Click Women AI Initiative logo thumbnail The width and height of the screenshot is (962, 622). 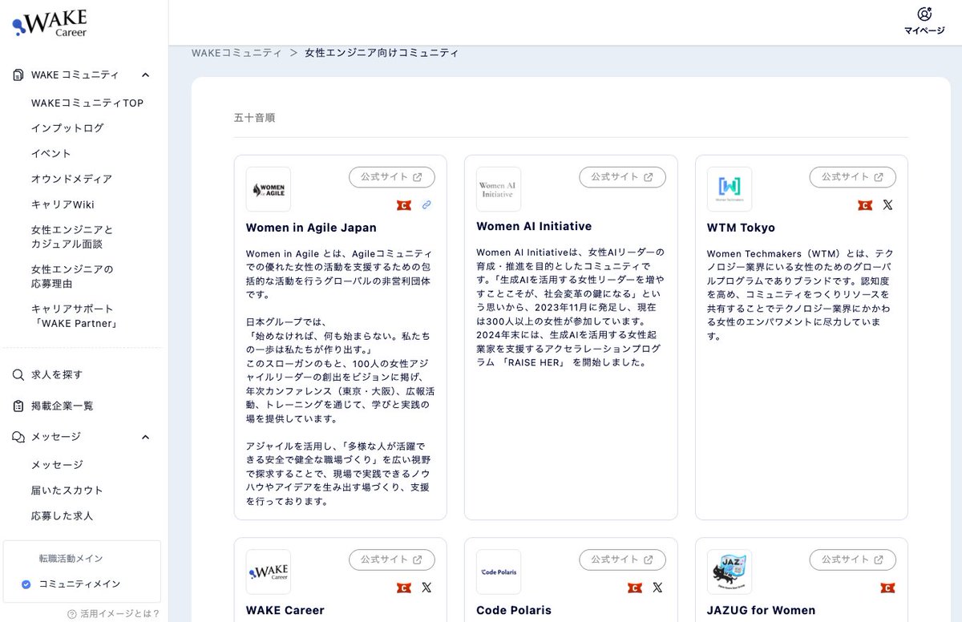coord(499,189)
